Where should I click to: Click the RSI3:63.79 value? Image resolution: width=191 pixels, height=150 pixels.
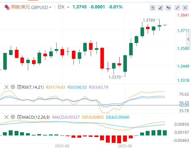point(99,87)
